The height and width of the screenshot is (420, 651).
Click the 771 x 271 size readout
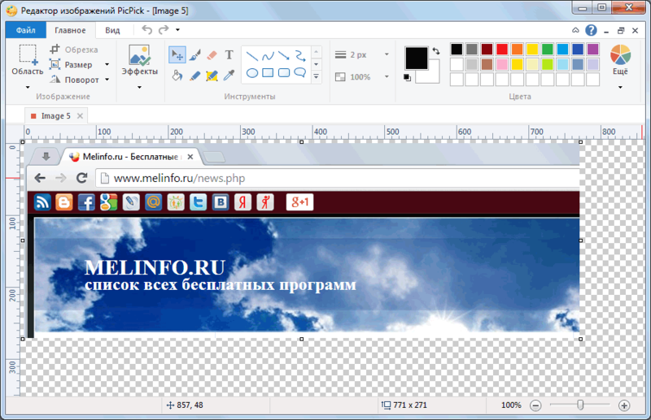point(404,405)
